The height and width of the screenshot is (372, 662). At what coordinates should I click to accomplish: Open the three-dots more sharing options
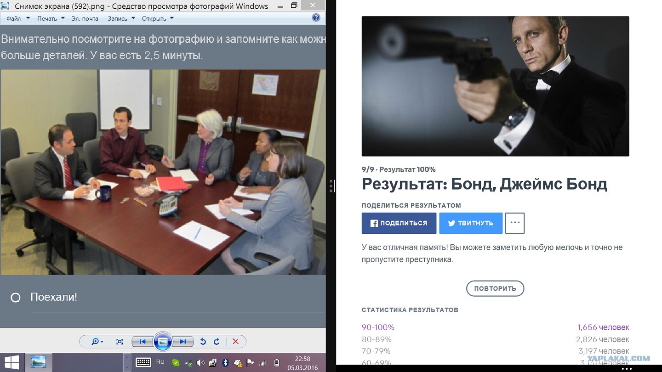pos(514,223)
